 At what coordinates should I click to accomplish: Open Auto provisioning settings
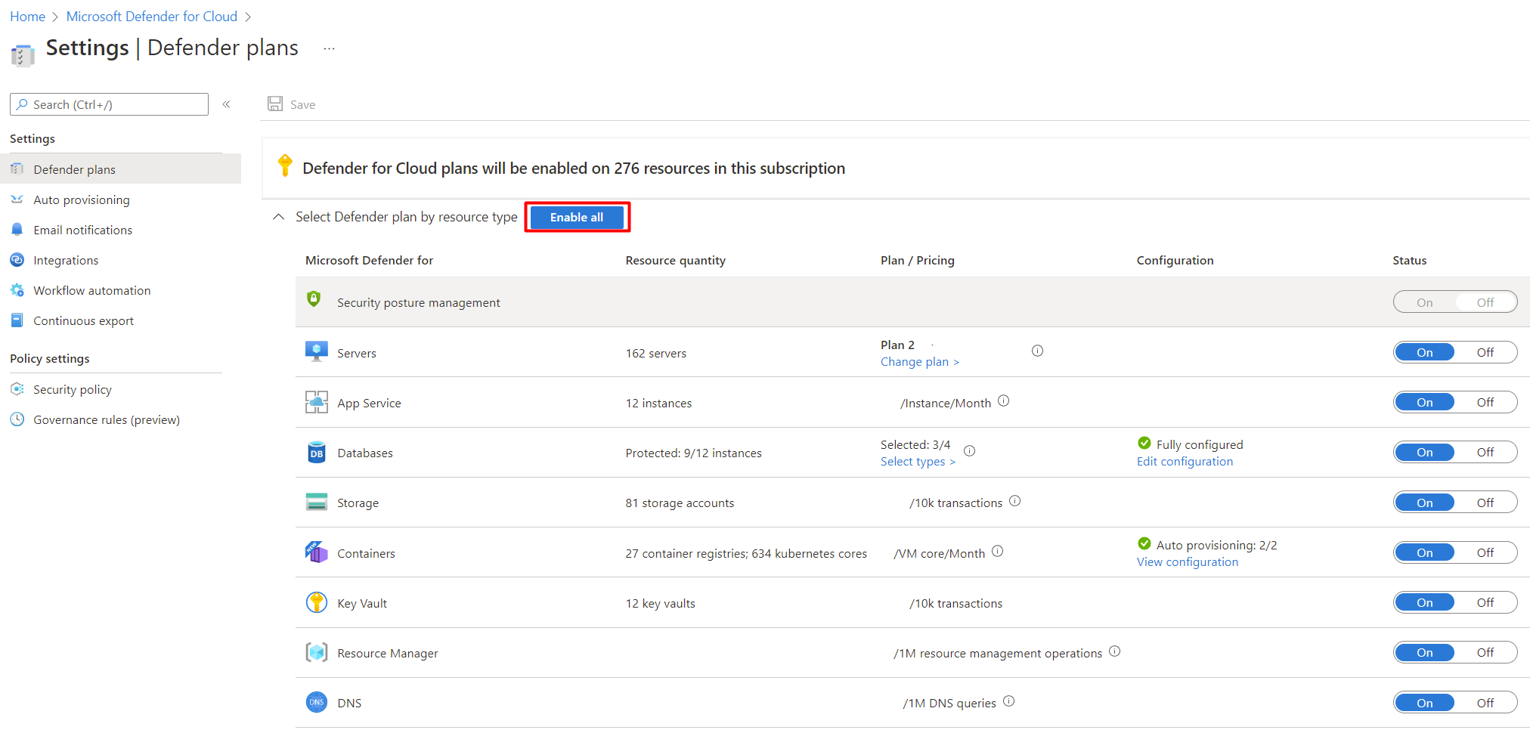click(81, 200)
